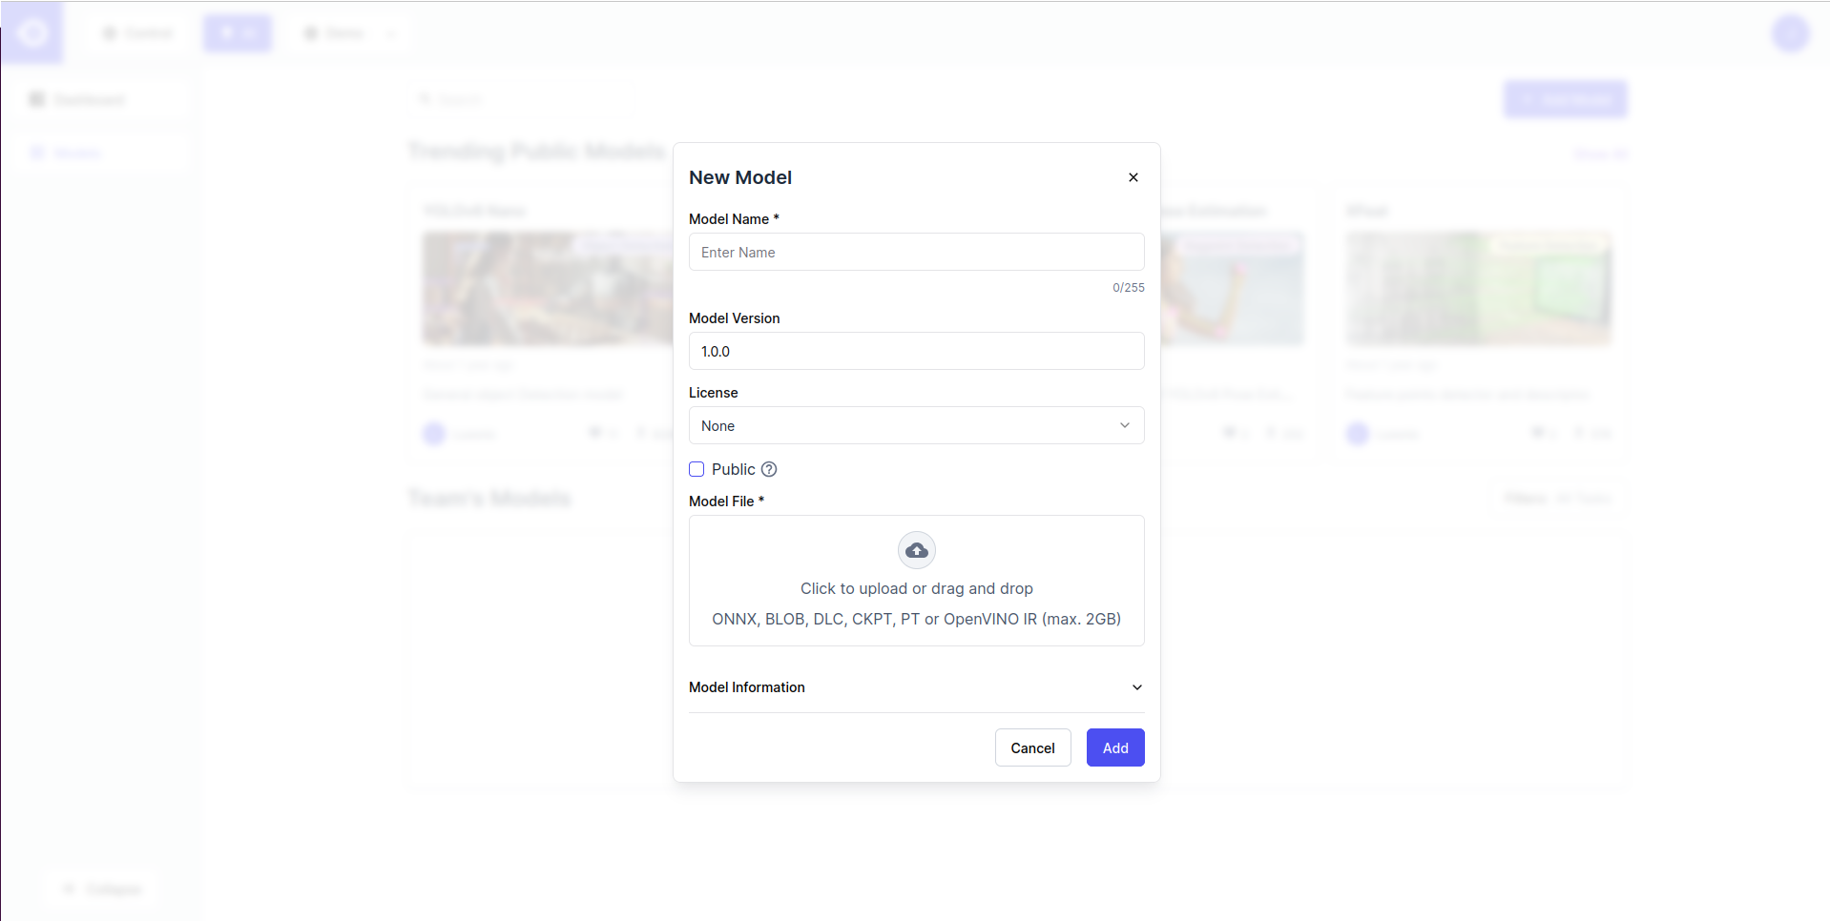Select Models in the left sidebar
The image size is (1830, 921).
77,153
